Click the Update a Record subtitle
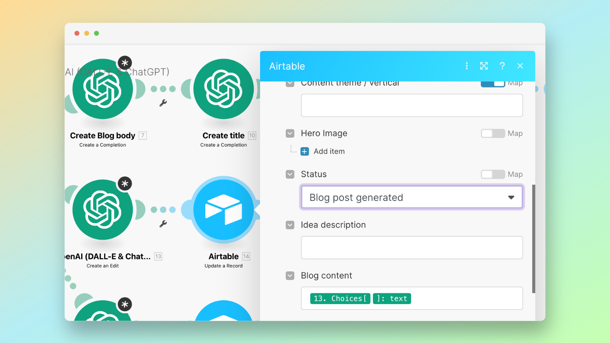 (223, 266)
